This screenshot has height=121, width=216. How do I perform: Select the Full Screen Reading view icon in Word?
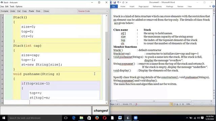pyautogui.click(x=174, y=104)
